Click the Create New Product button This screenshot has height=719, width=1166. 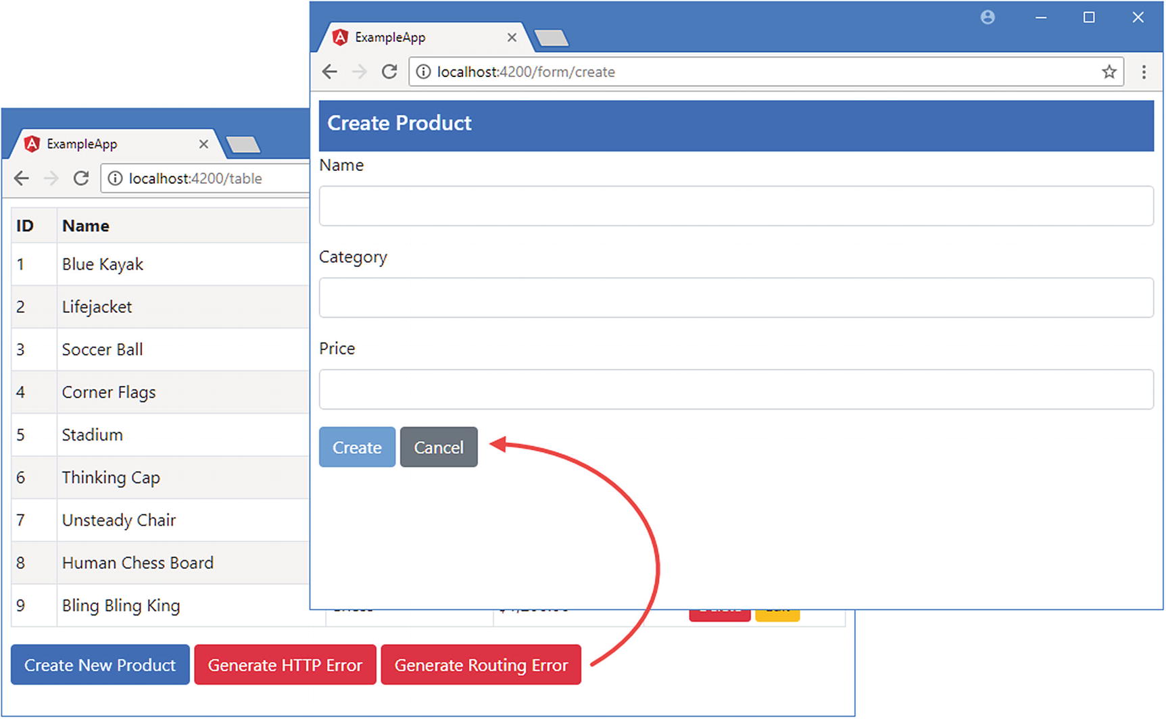pyautogui.click(x=100, y=665)
